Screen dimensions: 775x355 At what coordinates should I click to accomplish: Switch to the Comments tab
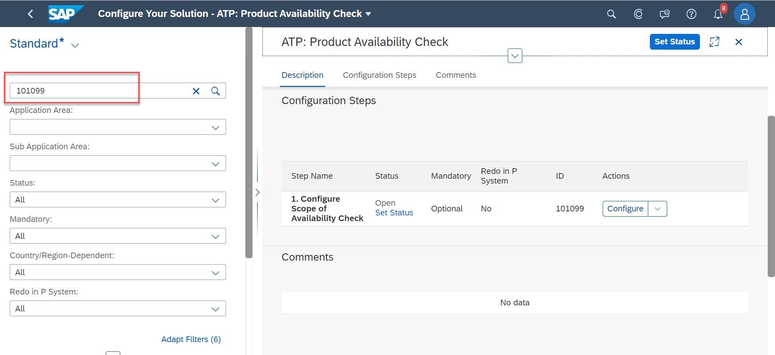point(456,75)
